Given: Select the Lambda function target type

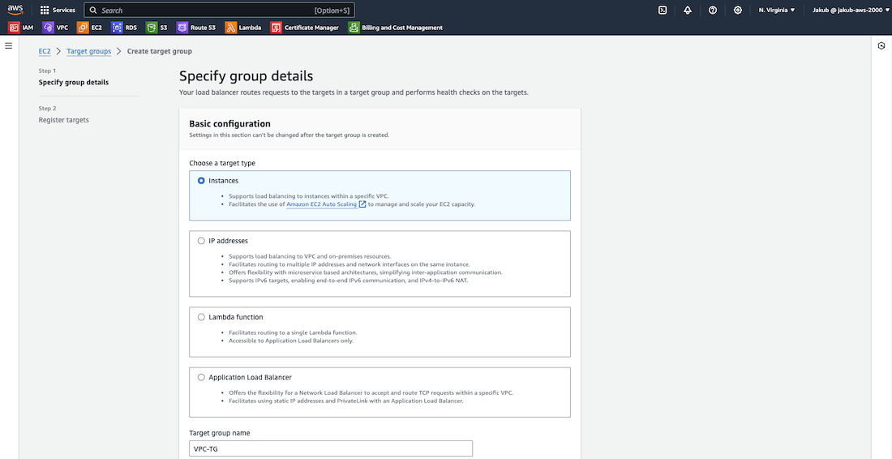Looking at the screenshot, I should (x=202, y=317).
